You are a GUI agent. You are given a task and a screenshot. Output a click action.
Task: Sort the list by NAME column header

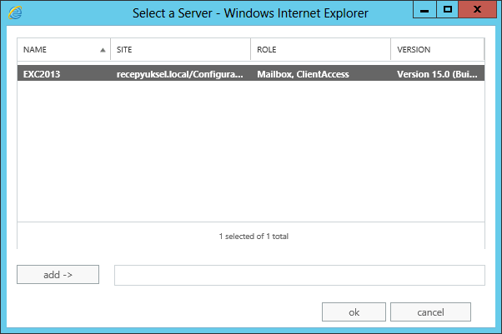point(64,50)
